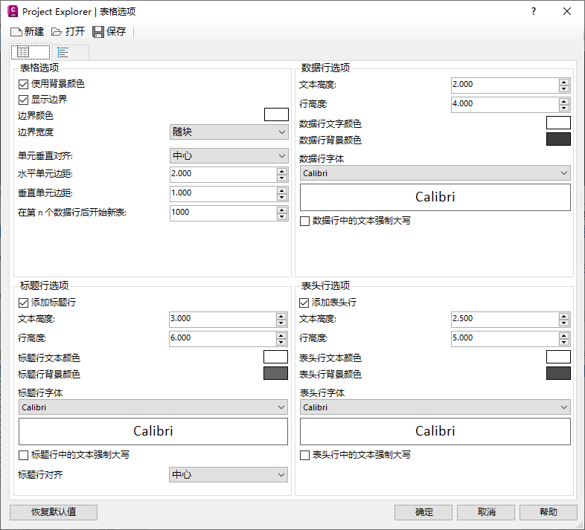Pick the 边界颜色 color swatch
585x530 pixels.
276,114
